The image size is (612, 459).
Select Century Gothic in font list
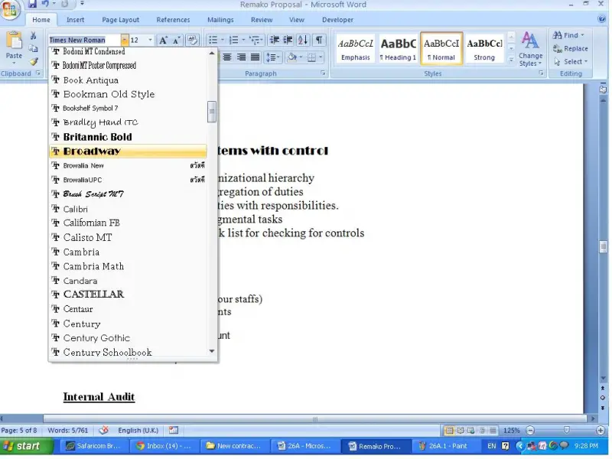pyautogui.click(x=128, y=338)
